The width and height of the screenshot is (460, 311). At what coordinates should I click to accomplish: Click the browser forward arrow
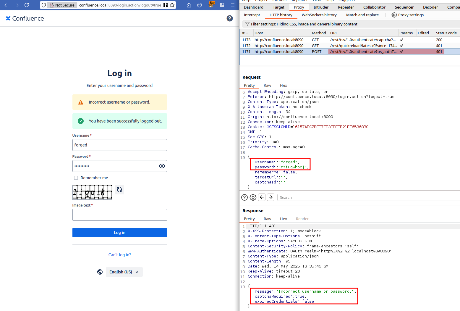point(17,5)
